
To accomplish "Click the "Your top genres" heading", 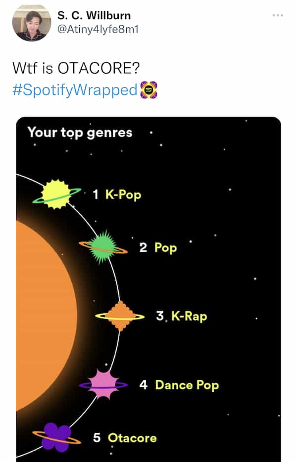I will [x=80, y=133].
